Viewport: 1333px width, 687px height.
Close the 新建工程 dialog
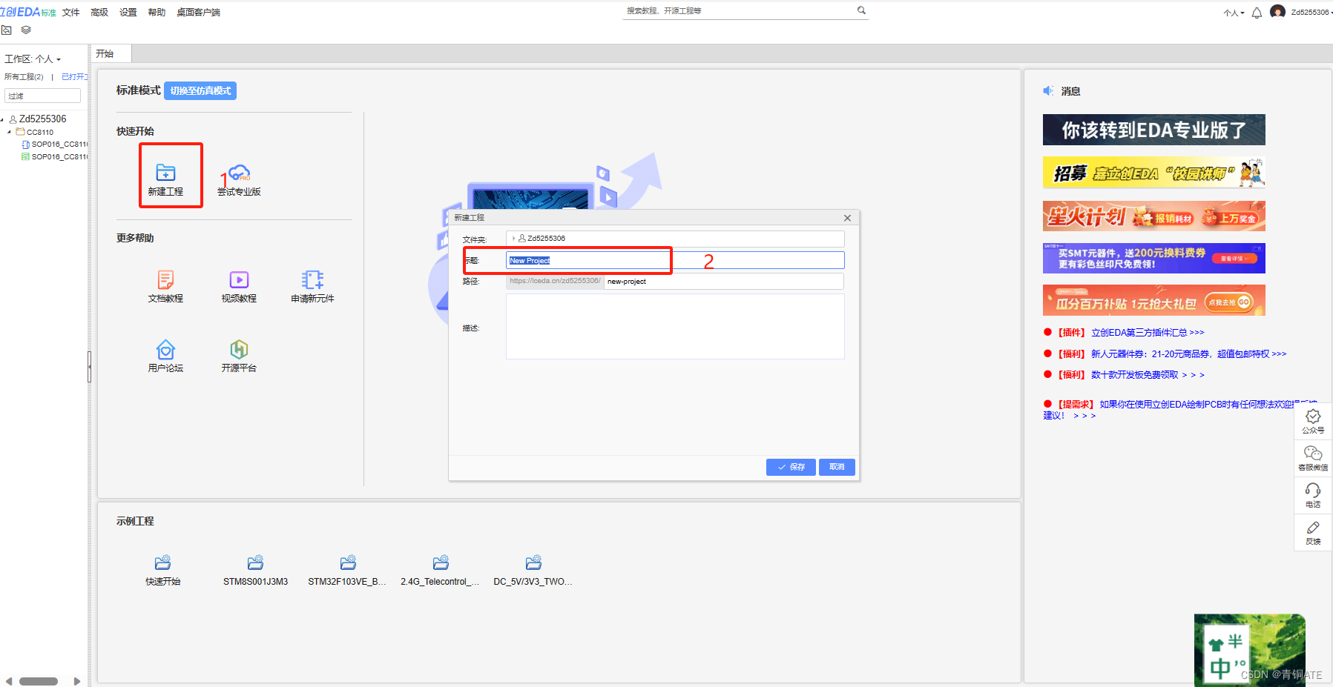click(x=847, y=218)
